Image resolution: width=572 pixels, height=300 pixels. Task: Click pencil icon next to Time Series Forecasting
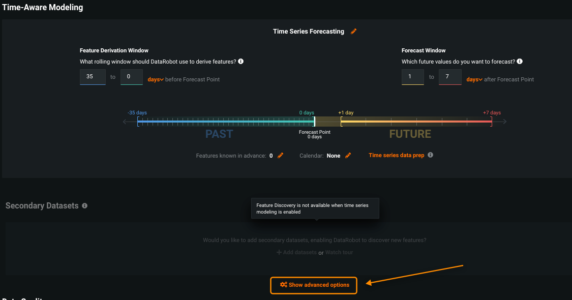coord(354,32)
